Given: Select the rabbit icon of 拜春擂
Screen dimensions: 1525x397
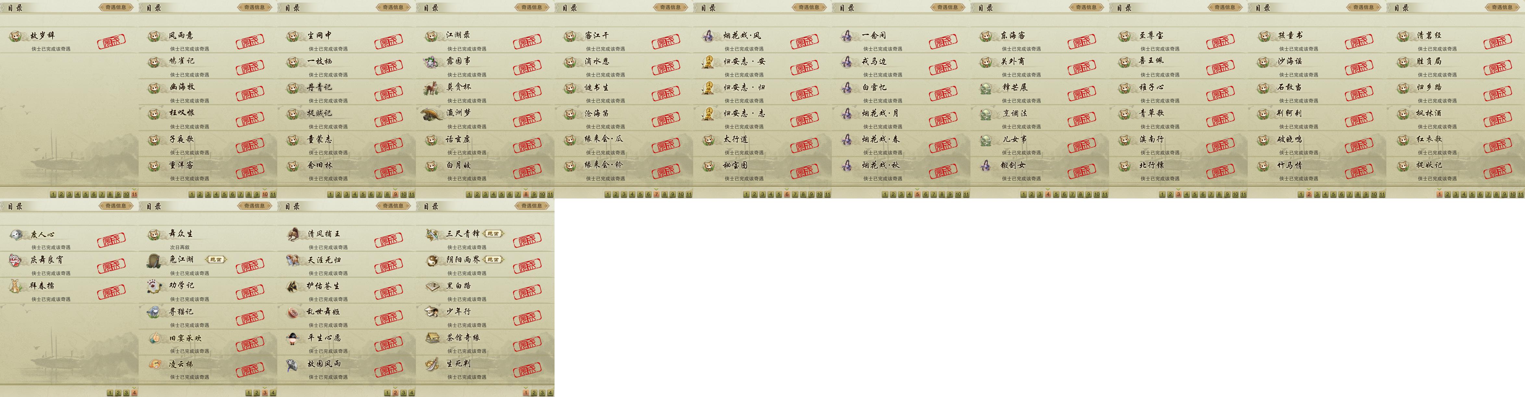Looking at the screenshot, I should [x=16, y=286].
